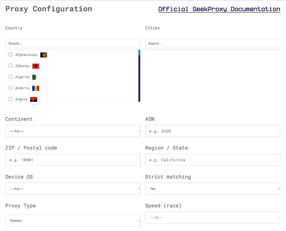Check the Albania checkbox

11,66
